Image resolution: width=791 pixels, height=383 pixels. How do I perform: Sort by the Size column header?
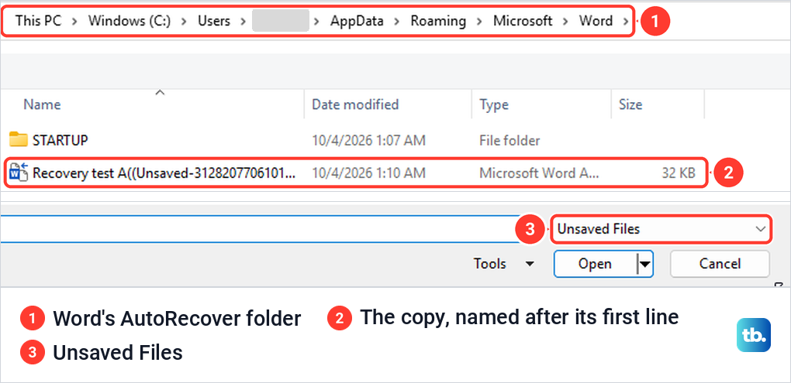[x=630, y=104]
